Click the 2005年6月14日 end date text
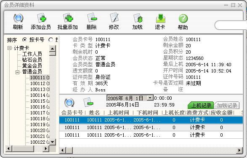 122,105
